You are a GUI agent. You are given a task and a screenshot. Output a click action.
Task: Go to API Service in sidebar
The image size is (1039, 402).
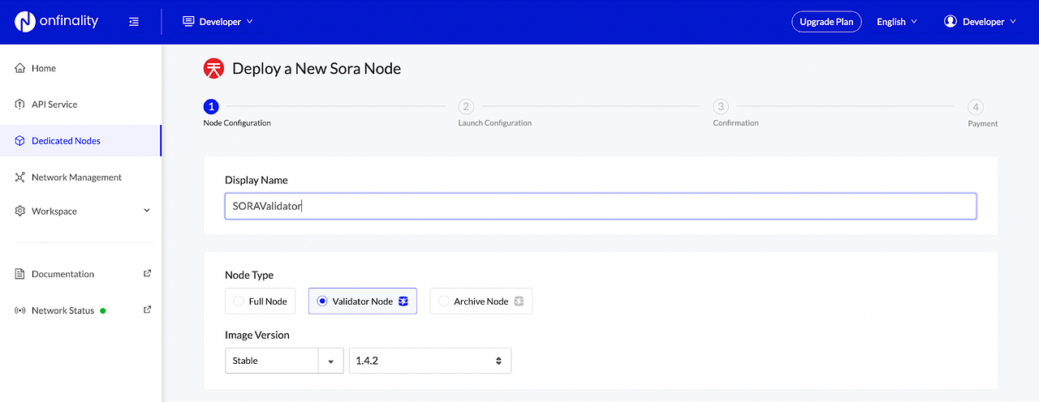81,105
